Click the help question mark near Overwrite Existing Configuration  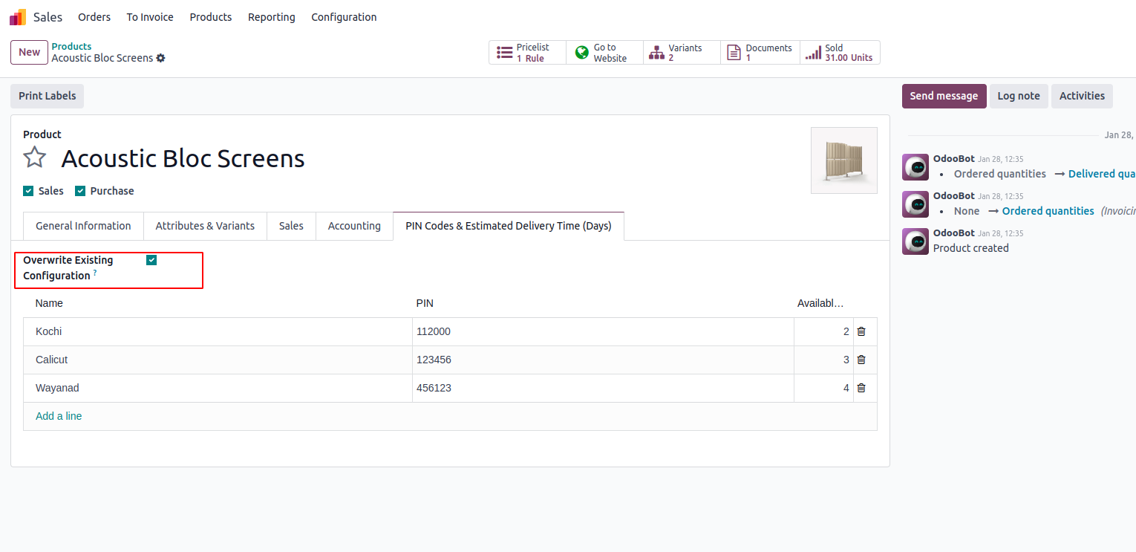tap(95, 273)
